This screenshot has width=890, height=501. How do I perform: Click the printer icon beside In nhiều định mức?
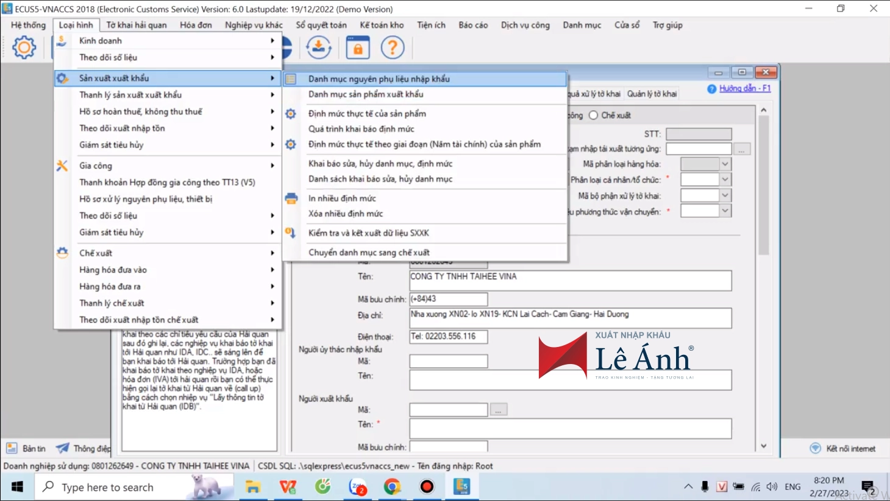(291, 198)
